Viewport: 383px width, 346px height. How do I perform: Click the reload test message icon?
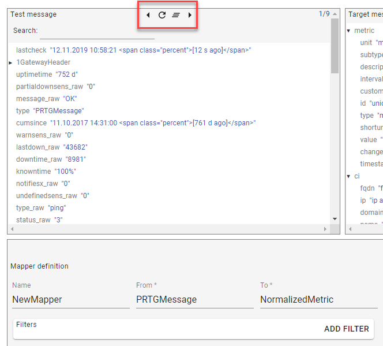162,15
